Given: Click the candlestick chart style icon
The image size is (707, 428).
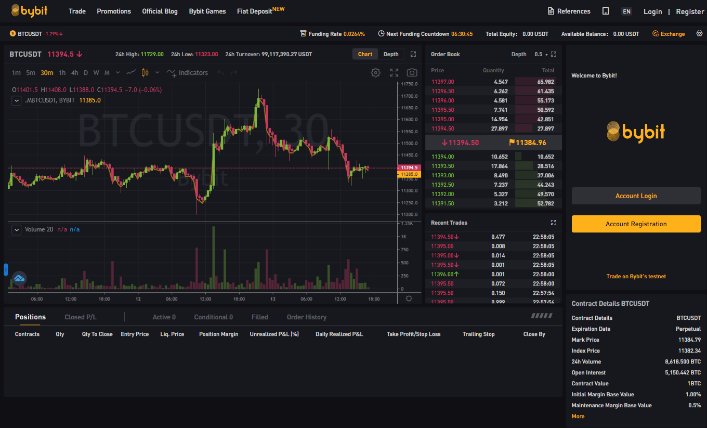Looking at the screenshot, I should 145,73.
